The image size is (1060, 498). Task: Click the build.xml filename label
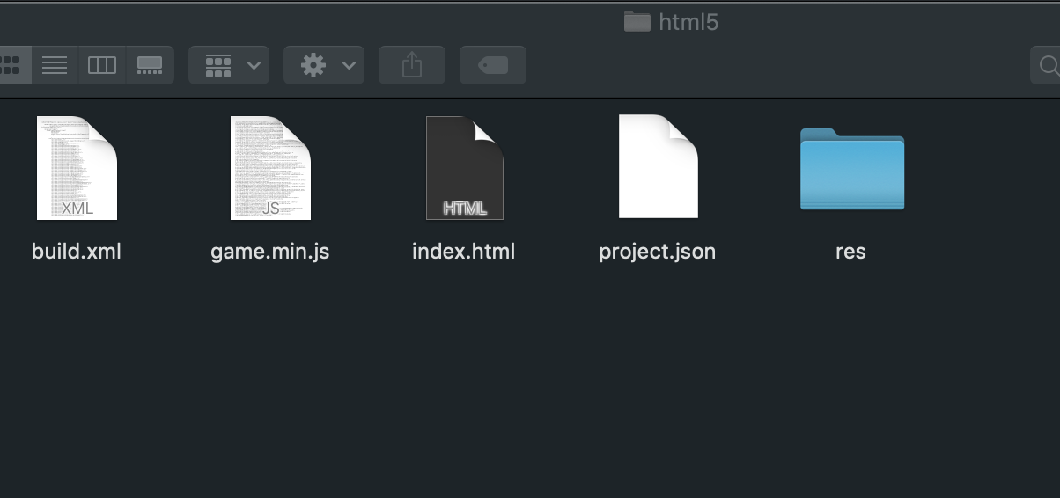[x=77, y=252]
